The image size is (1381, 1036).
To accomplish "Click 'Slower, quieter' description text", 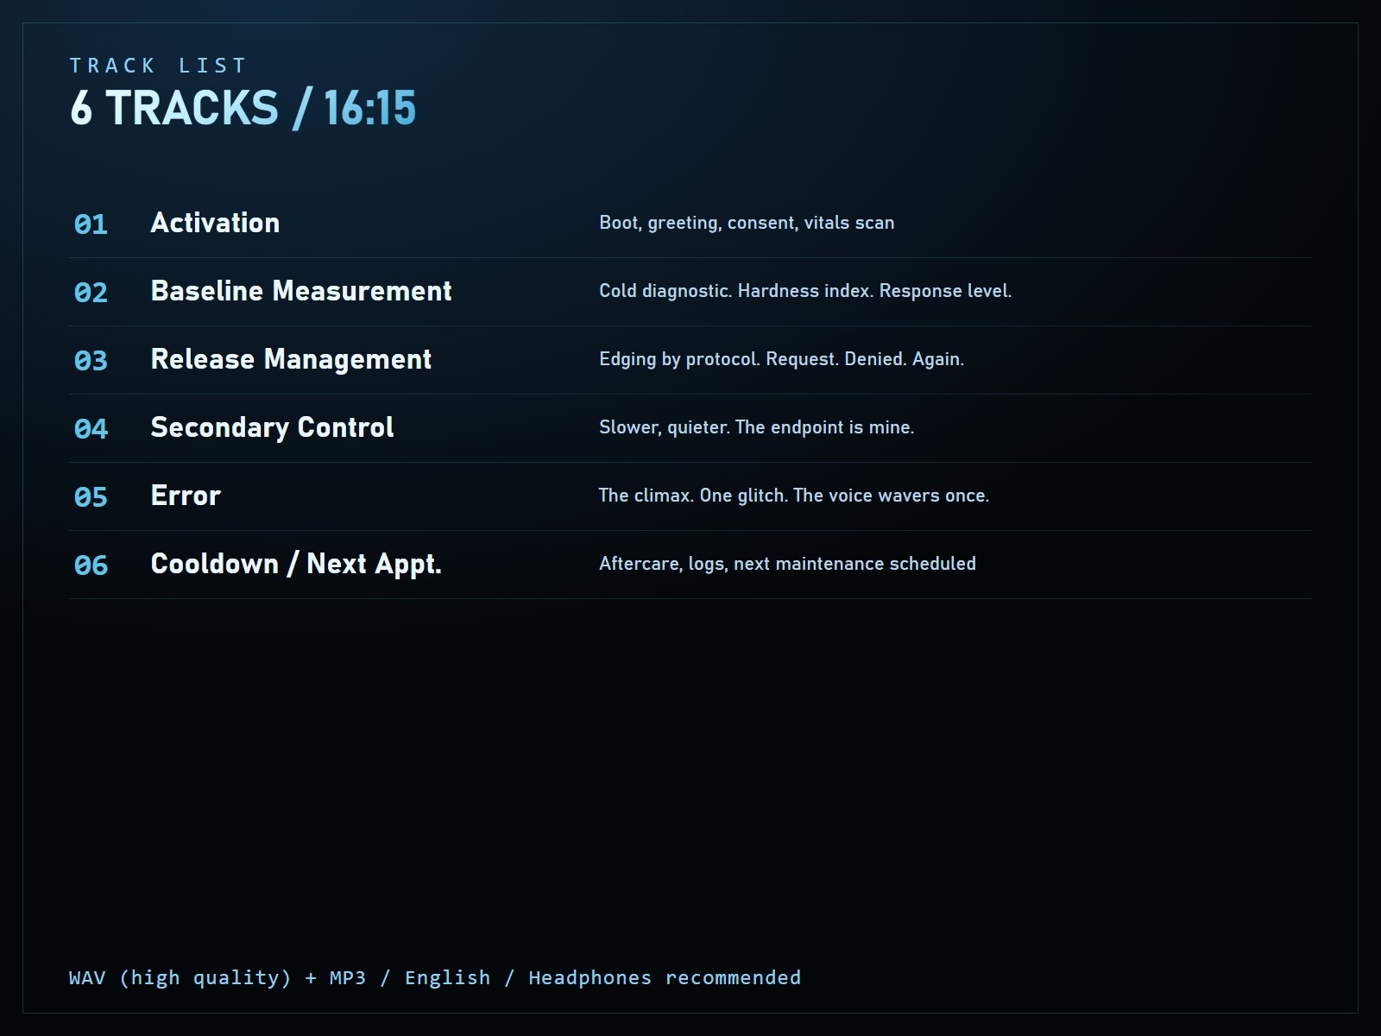I will pos(757,427).
